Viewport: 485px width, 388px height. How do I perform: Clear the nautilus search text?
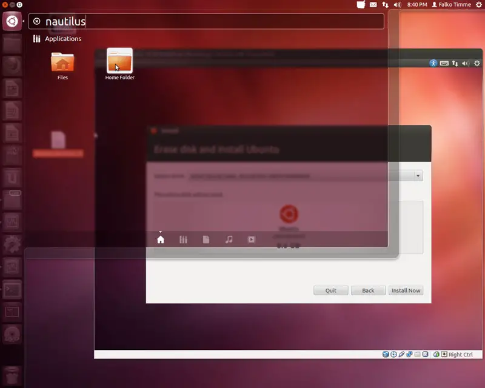[x=37, y=21]
